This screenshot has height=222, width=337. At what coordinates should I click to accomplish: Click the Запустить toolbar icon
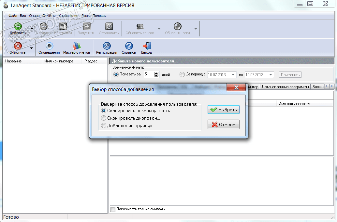click(87, 27)
